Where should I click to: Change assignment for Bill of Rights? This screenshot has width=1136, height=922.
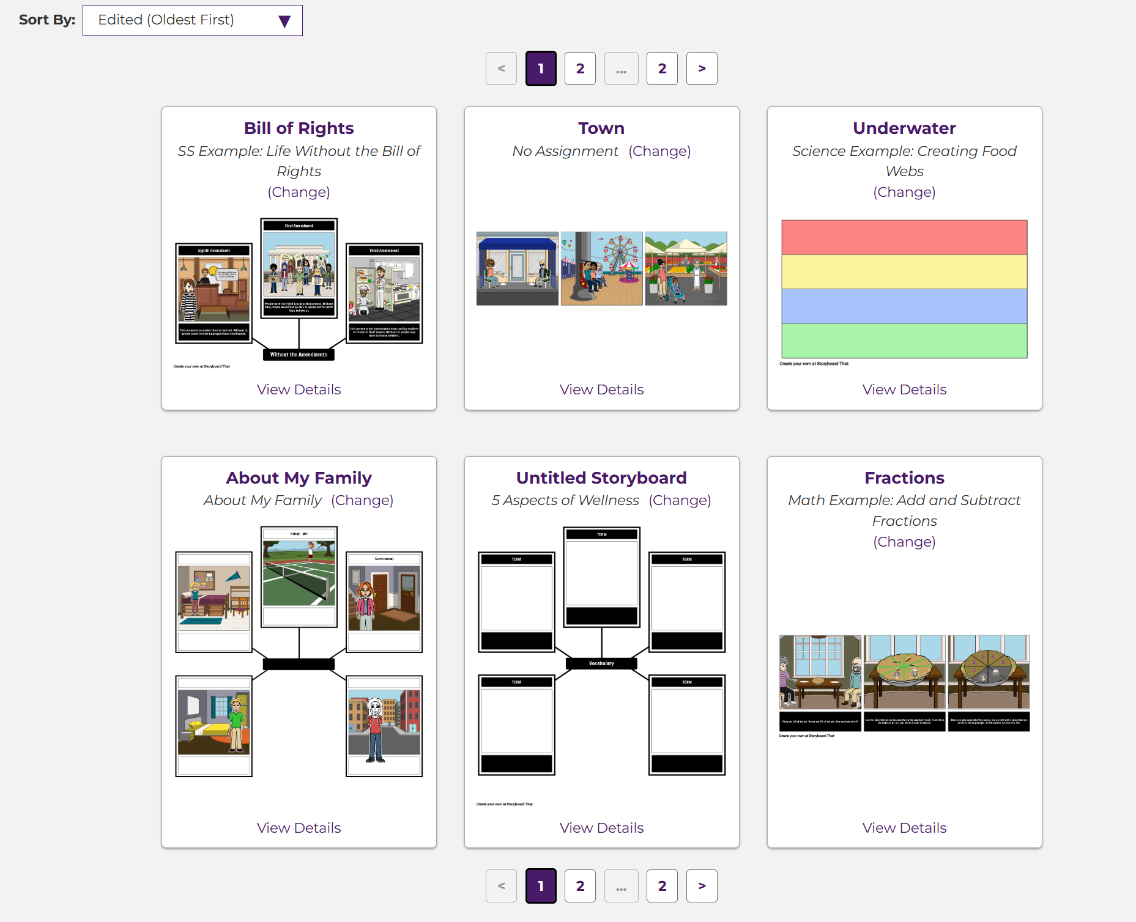tap(299, 192)
